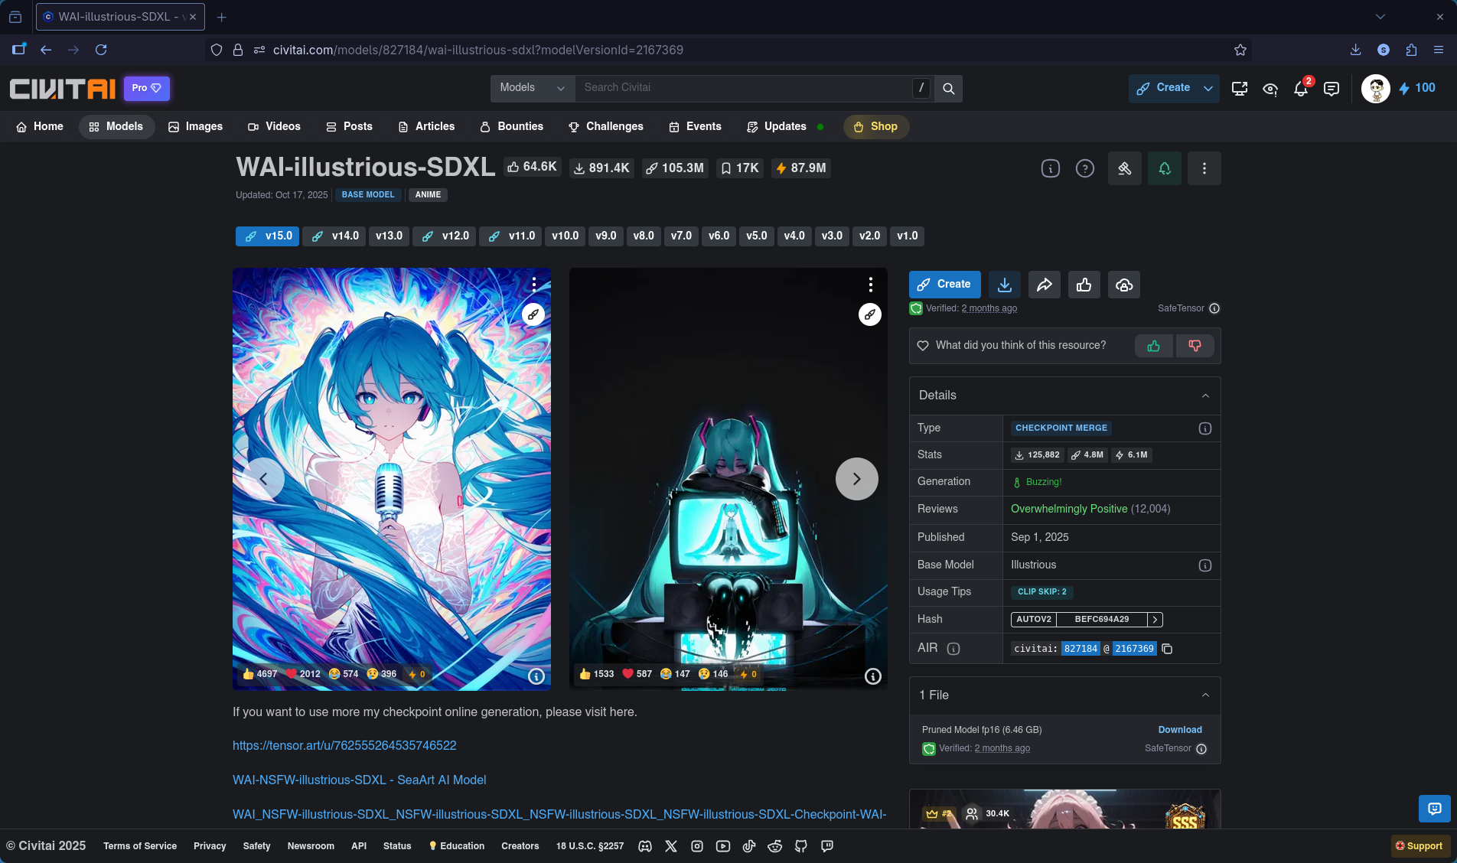The width and height of the screenshot is (1457, 863).
Task: Give a thumbs-up in the resource feedback prompt
Action: tap(1154, 346)
